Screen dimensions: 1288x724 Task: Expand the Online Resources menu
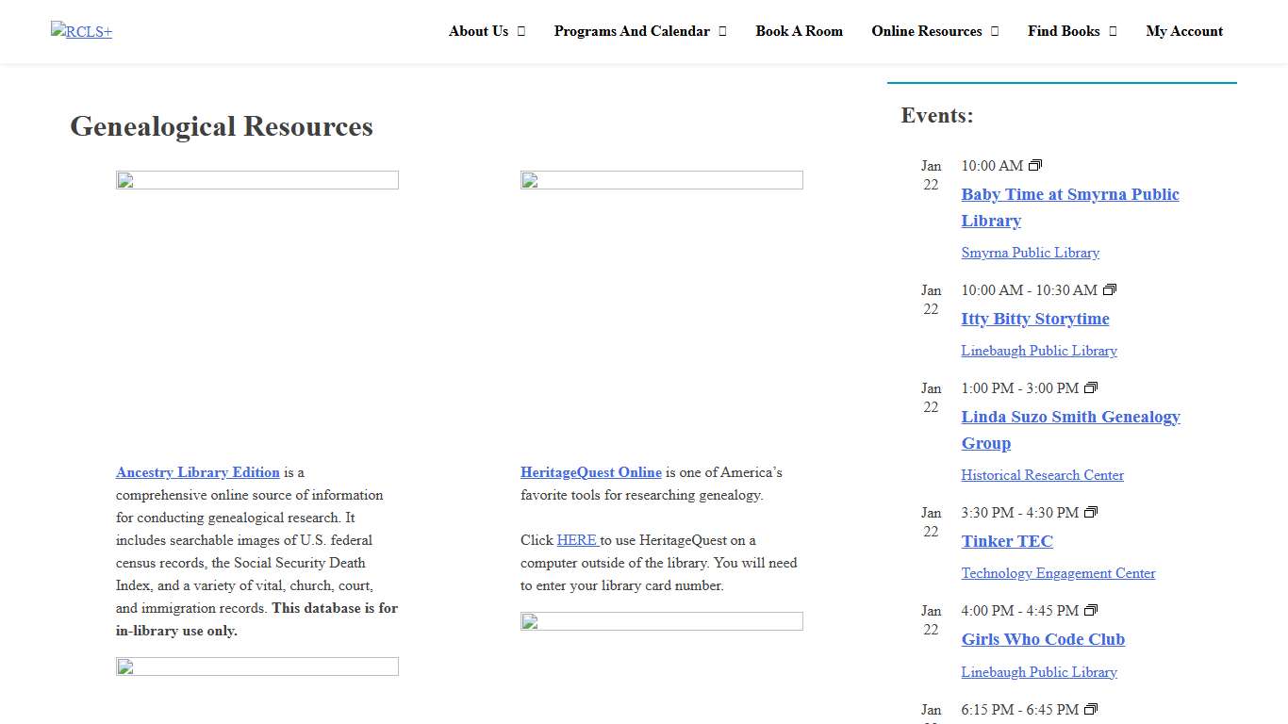934,31
